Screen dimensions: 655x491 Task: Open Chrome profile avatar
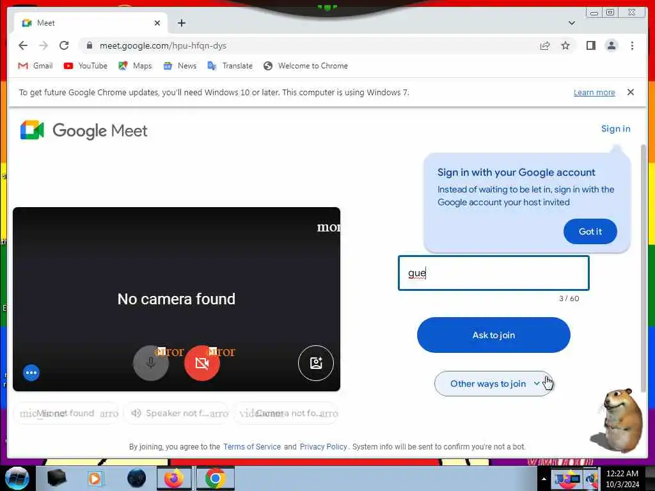point(611,45)
